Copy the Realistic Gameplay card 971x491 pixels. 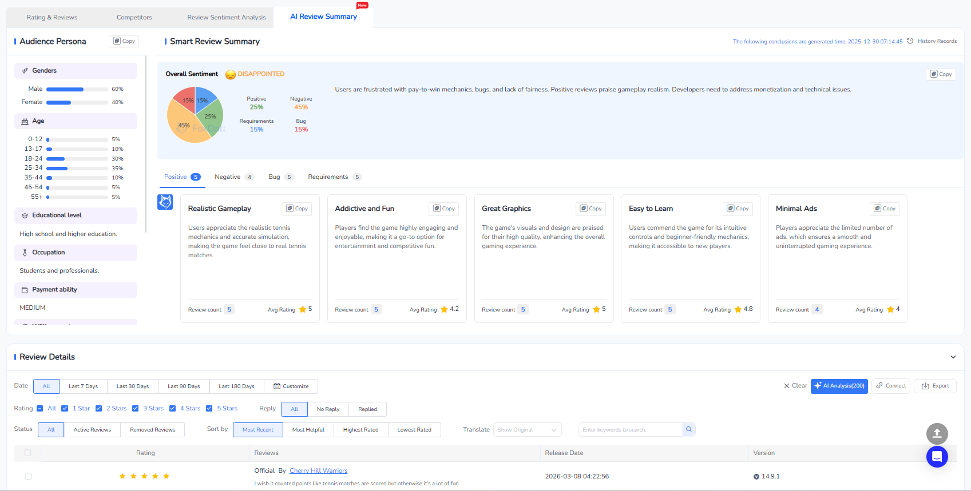(x=297, y=209)
